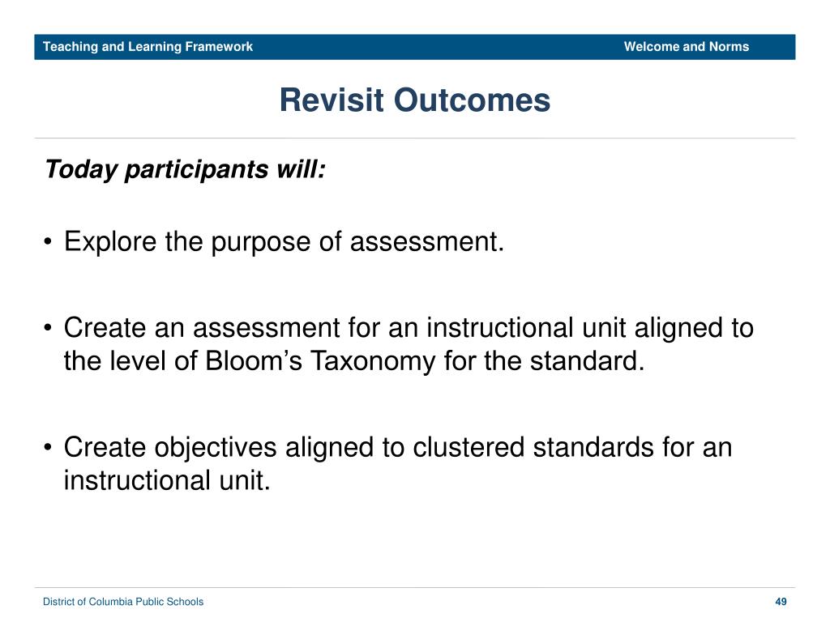Click the word "Bloom's" in the second bullet
Image resolution: width=830 pixels, height=622 pixels.
click(254, 360)
